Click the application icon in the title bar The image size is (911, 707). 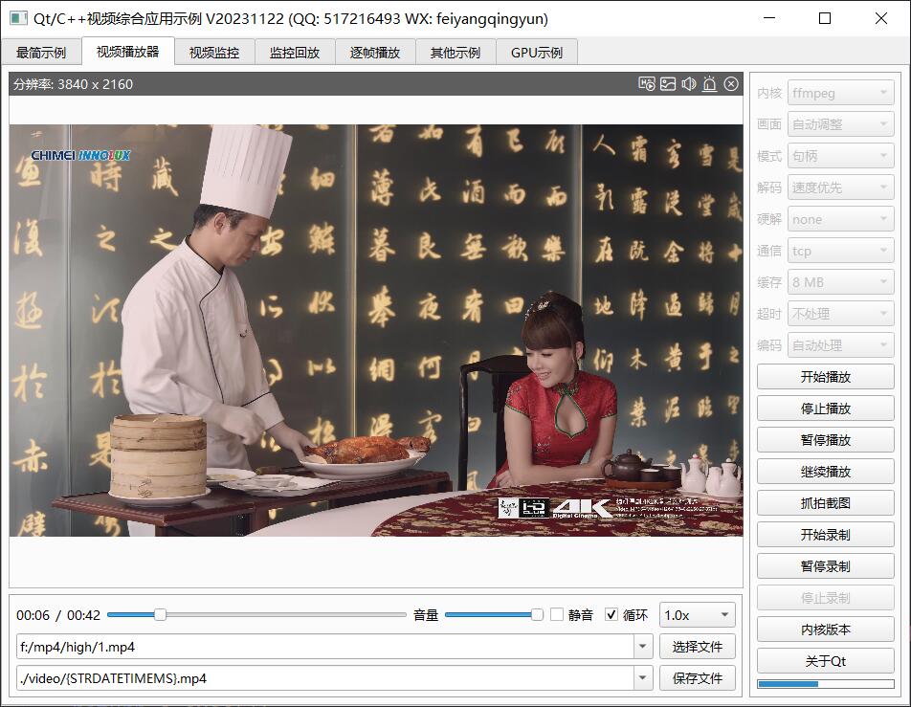[18, 18]
